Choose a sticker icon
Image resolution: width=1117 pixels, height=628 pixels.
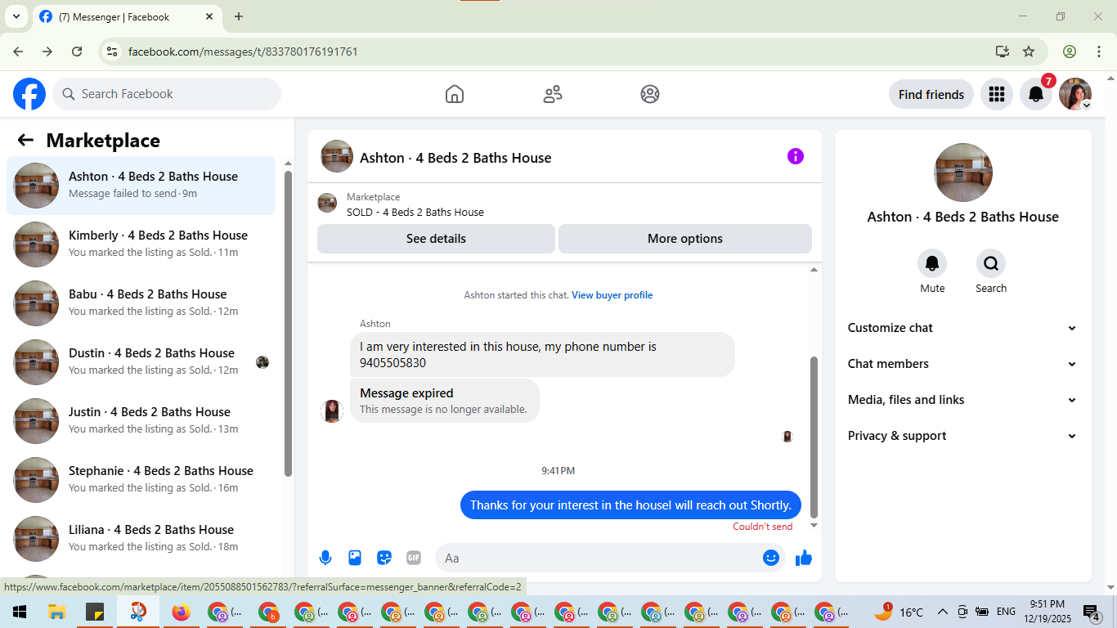[384, 558]
